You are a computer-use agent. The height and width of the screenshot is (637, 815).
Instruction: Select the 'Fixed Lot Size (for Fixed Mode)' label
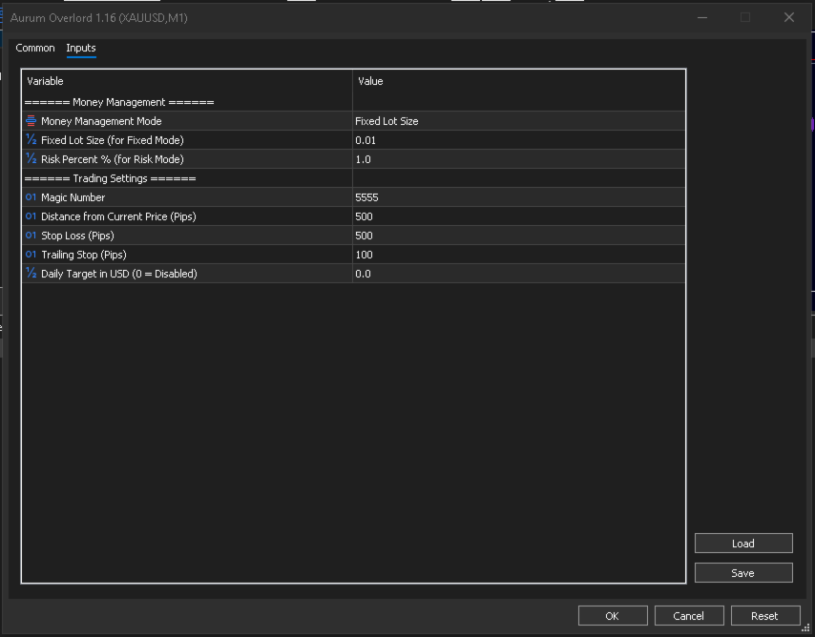click(x=113, y=140)
